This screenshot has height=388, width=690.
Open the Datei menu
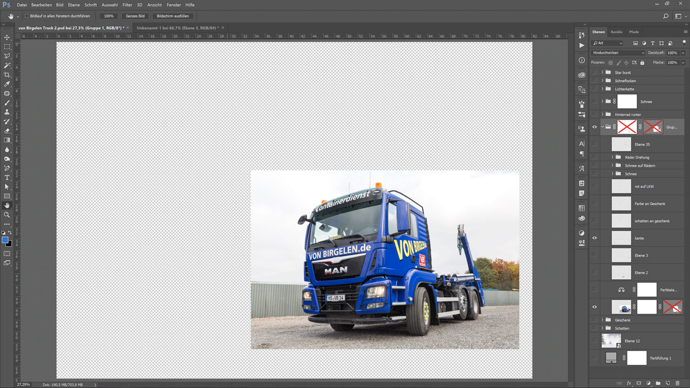pyautogui.click(x=22, y=5)
